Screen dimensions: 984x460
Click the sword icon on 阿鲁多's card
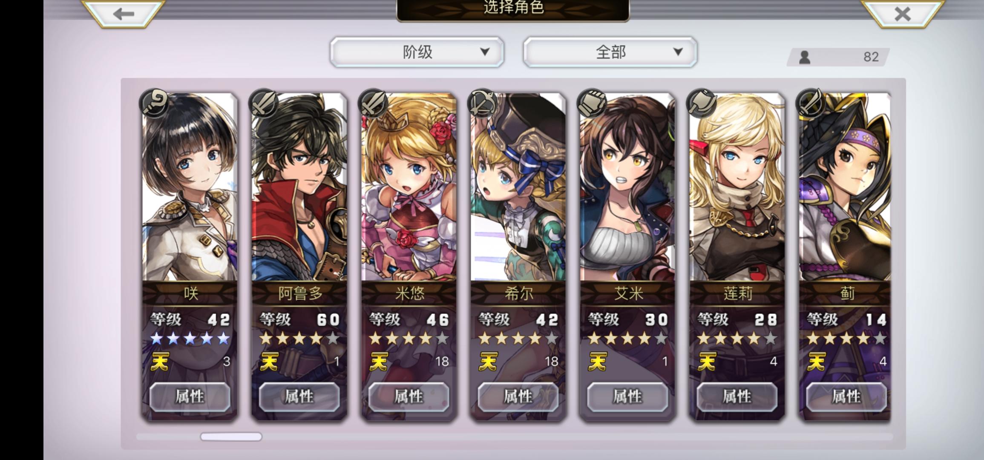point(264,103)
